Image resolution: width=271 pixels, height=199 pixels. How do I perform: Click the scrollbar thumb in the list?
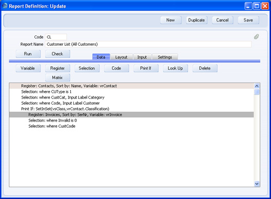(x=257, y=92)
